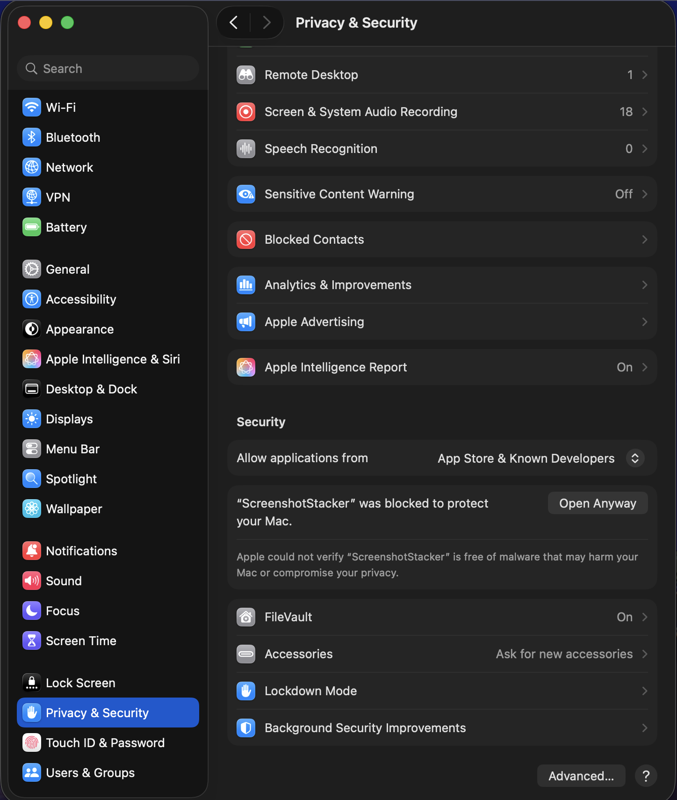Open Accessibility icon
677x800 pixels.
tap(32, 299)
